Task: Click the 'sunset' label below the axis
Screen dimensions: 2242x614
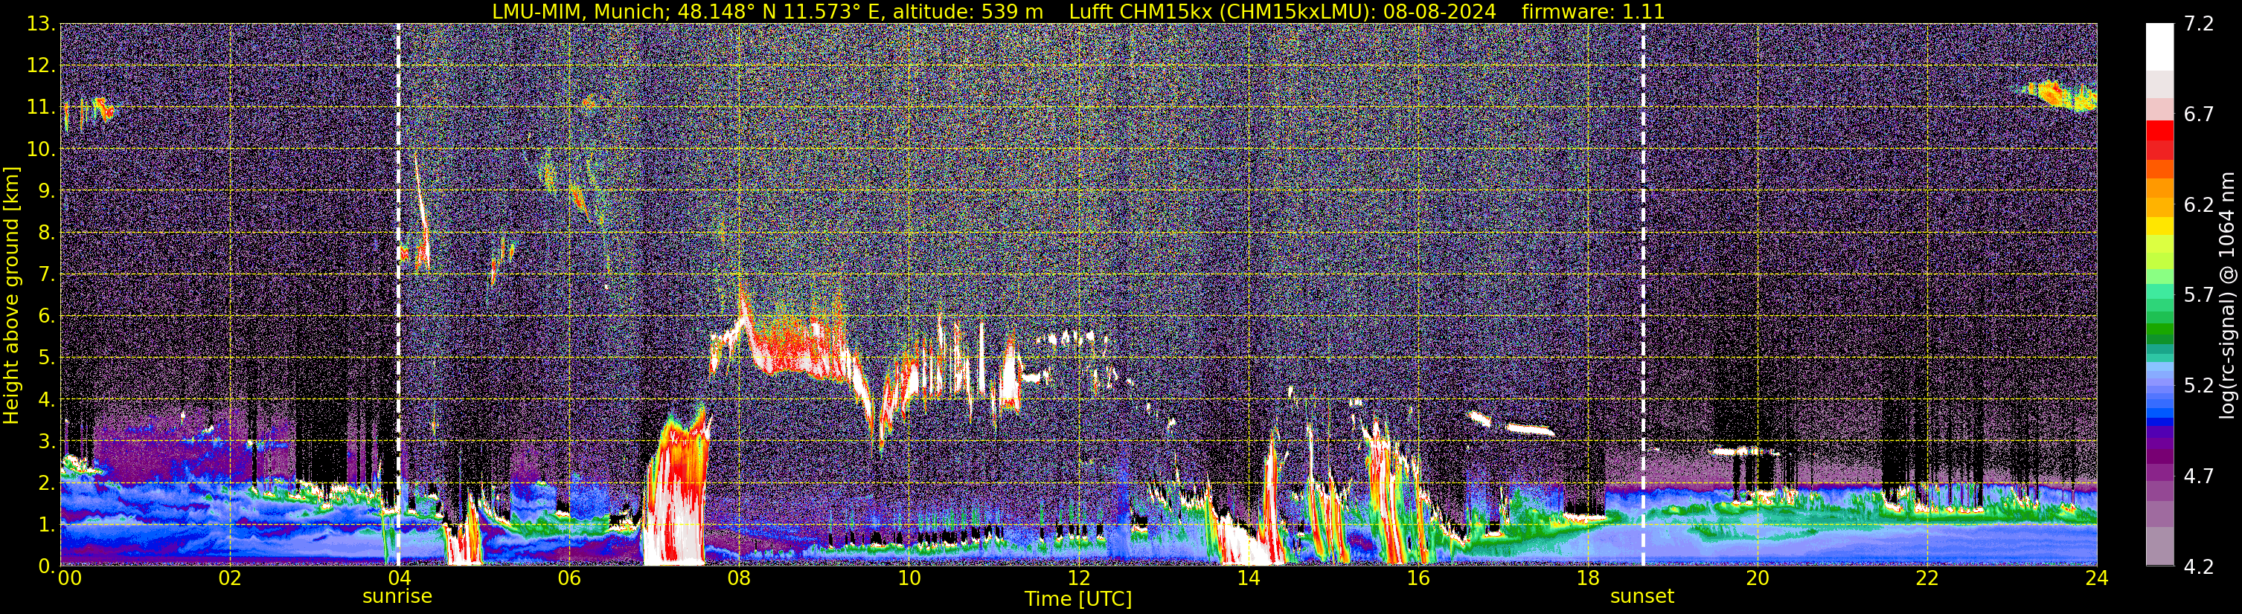Action: click(x=1642, y=597)
